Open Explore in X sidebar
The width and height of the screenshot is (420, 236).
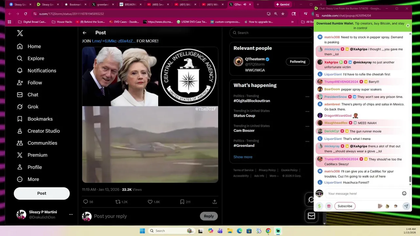tap(30, 58)
